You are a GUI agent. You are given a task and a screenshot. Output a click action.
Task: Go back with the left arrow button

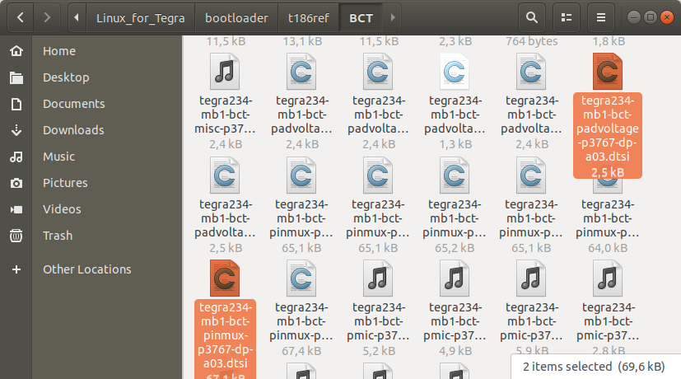pyautogui.click(x=20, y=18)
